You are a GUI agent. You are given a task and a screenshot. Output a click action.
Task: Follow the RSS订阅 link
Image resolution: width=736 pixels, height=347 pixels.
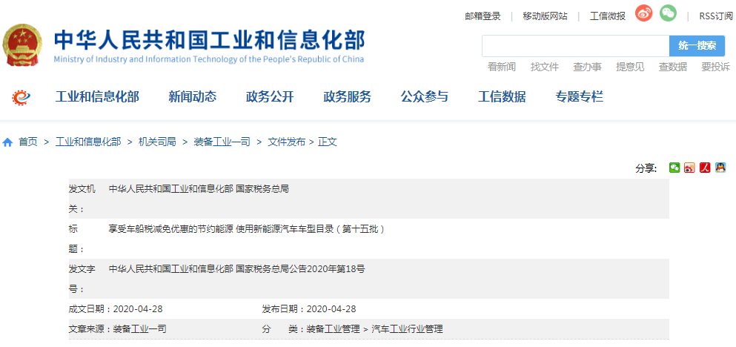(715, 16)
